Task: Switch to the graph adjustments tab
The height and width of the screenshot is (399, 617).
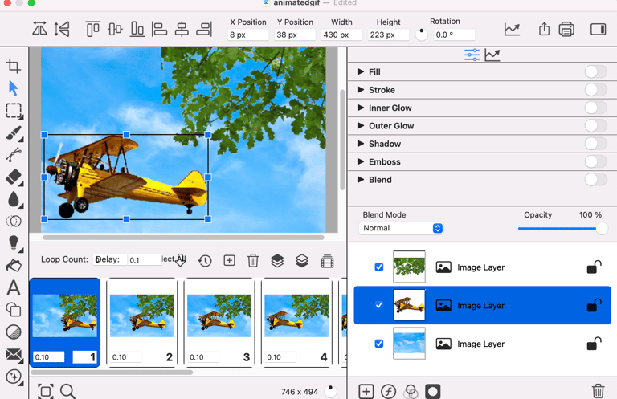Action: [492, 55]
